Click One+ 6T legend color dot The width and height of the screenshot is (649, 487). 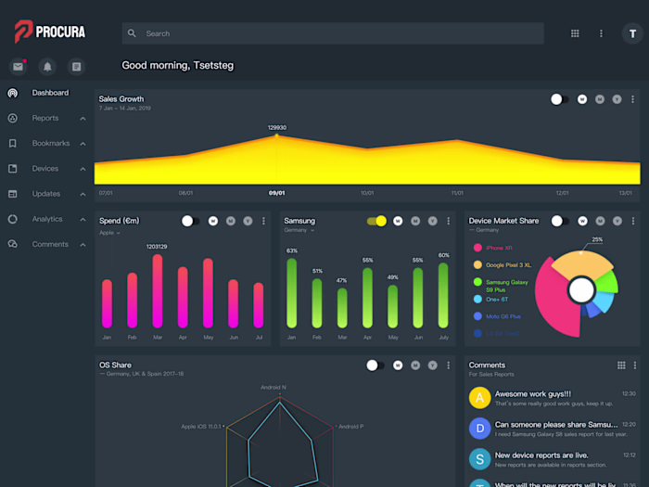tap(477, 299)
